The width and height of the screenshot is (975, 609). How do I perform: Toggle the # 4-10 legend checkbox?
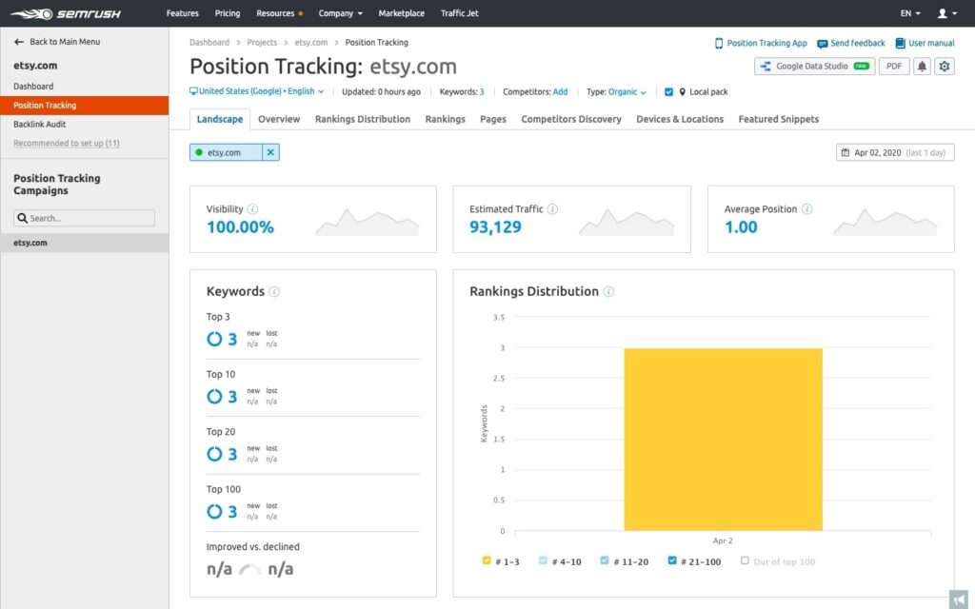tap(543, 560)
